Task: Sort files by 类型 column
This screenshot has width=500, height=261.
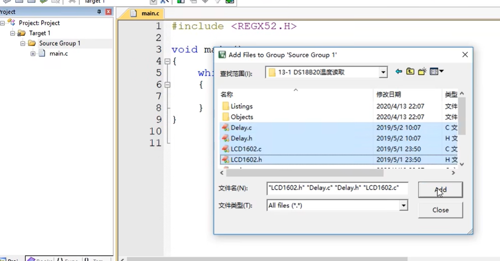Action: (450, 94)
